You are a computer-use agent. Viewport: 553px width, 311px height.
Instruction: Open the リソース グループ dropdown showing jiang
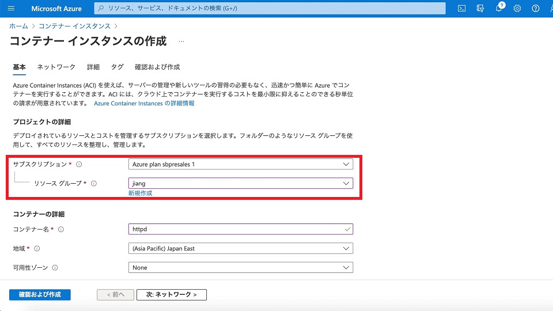pyautogui.click(x=240, y=183)
